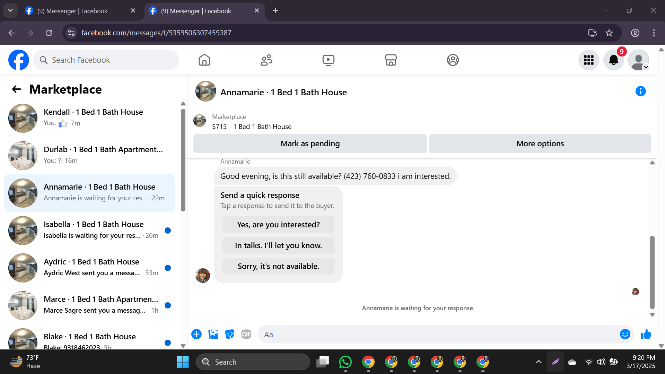Open more actions plus icon in composer
This screenshot has height=374, width=665.
196,334
